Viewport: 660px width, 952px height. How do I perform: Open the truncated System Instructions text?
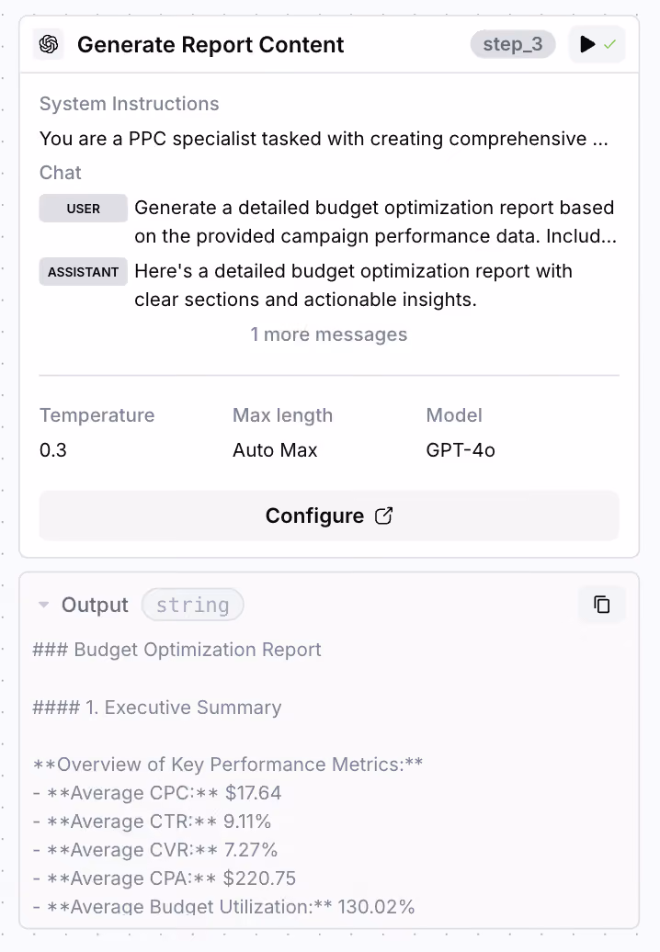click(324, 139)
